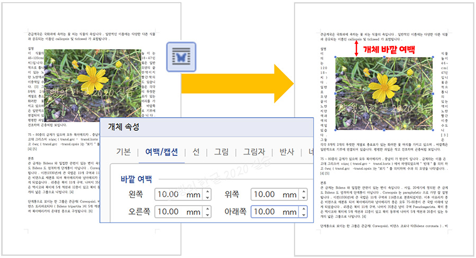Click the square text-wrap butterfly icon
Screen dimensions: 476x258
(181, 57)
